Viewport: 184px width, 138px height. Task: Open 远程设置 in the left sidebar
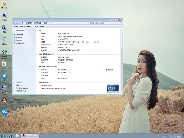tap(19, 38)
